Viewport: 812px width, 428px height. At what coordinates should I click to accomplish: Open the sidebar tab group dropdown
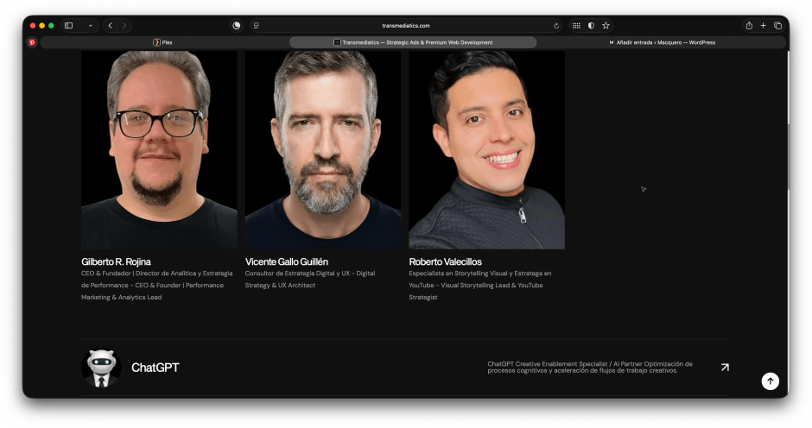90,26
